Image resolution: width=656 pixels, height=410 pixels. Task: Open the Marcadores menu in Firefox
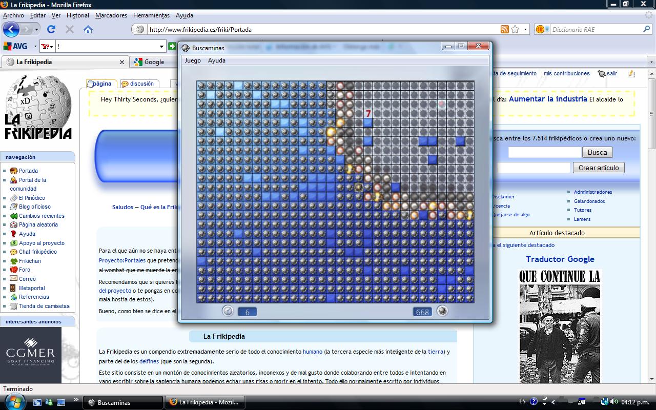(x=111, y=15)
